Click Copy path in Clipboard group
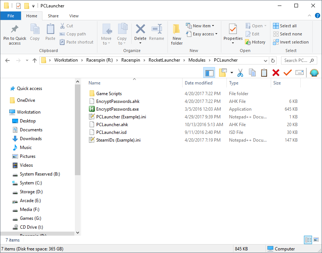 pyautogui.click(x=73, y=34)
